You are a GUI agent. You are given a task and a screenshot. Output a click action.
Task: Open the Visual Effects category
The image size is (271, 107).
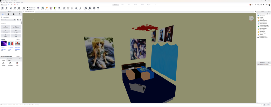coord(16,27)
